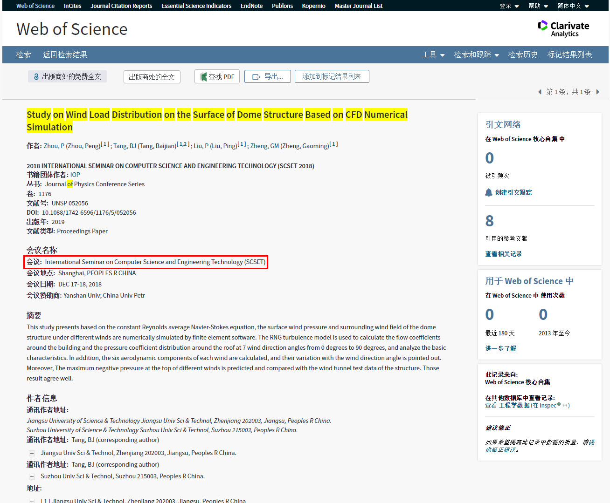Open the 帮助 dropdown menu
610x503 pixels.
click(x=538, y=6)
